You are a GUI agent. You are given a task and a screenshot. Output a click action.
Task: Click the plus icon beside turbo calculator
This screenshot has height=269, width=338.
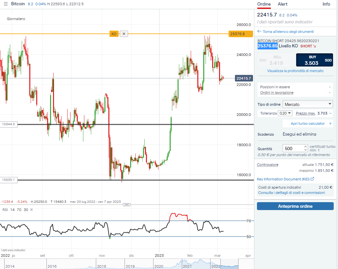point(330,123)
